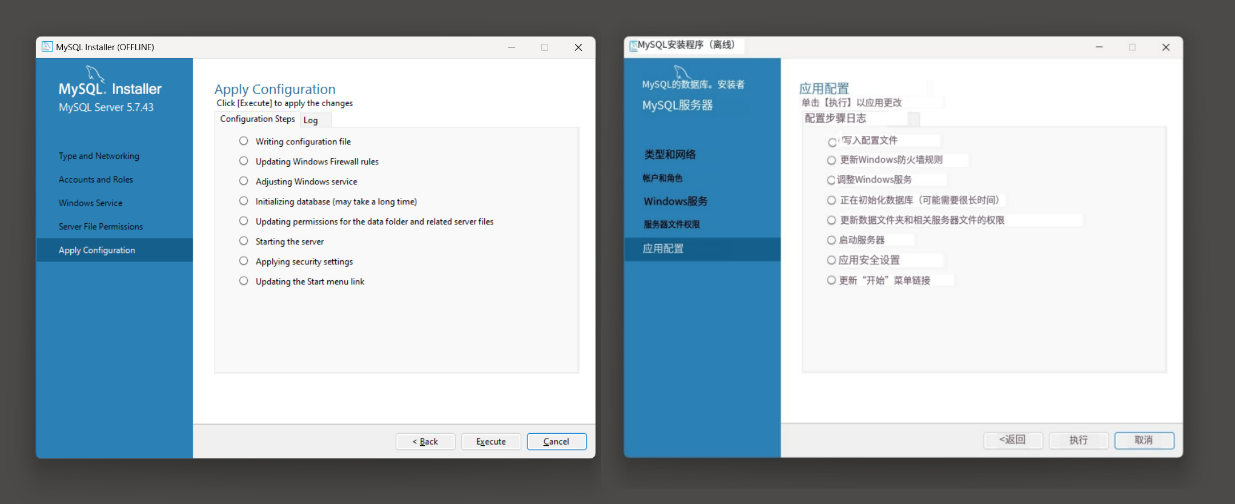Image resolution: width=1235 pixels, height=504 pixels.
Task: Go to Server File Permissions step
Action: pos(100,226)
